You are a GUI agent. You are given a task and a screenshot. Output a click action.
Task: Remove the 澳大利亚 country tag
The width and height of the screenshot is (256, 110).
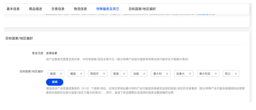216,74
